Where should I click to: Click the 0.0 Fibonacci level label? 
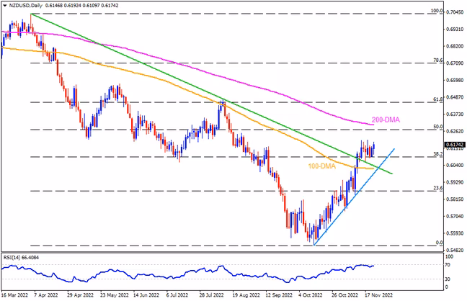pos(440,243)
